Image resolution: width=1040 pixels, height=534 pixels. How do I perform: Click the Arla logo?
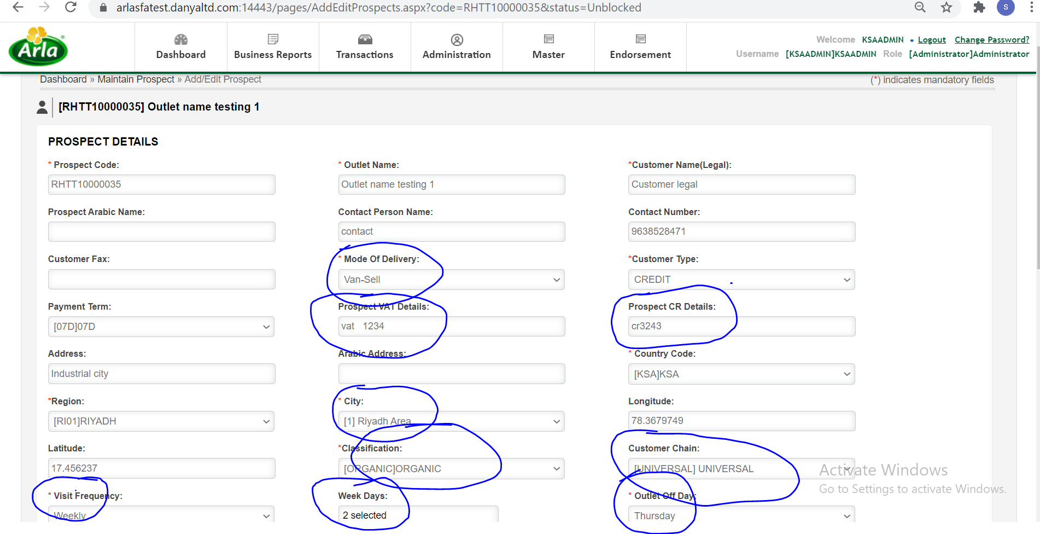pyautogui.click(x=38, y=47)
